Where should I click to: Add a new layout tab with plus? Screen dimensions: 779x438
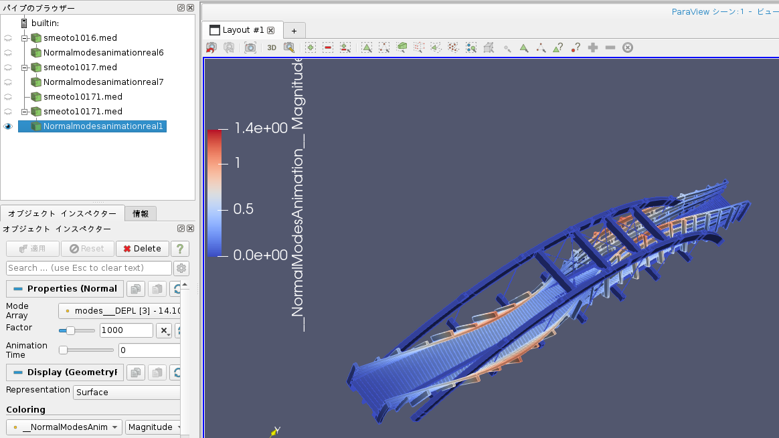pos(294,30)
